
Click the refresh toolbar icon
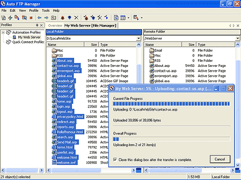116,18
